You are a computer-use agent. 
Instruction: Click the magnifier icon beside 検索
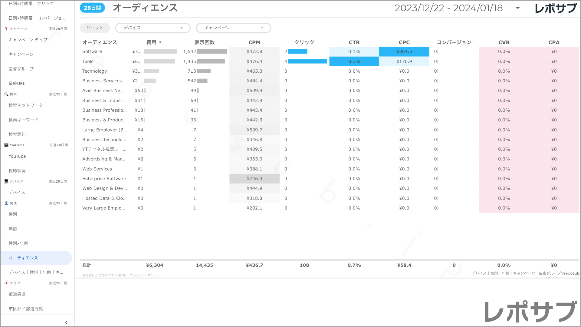click(x=6, y=94)
